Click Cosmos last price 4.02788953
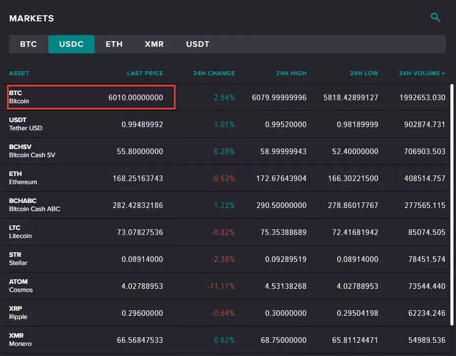The image size is (456, 356). [x=142, y=286]
